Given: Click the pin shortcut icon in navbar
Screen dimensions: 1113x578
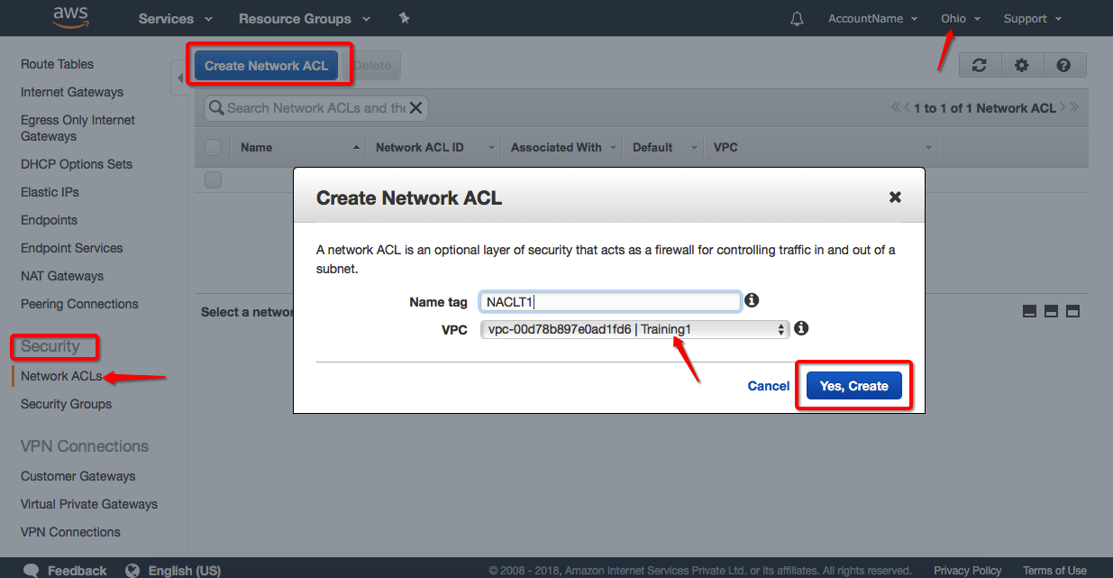Looking at the screenshot, I should pyautogui.click(x=405, y=18).
